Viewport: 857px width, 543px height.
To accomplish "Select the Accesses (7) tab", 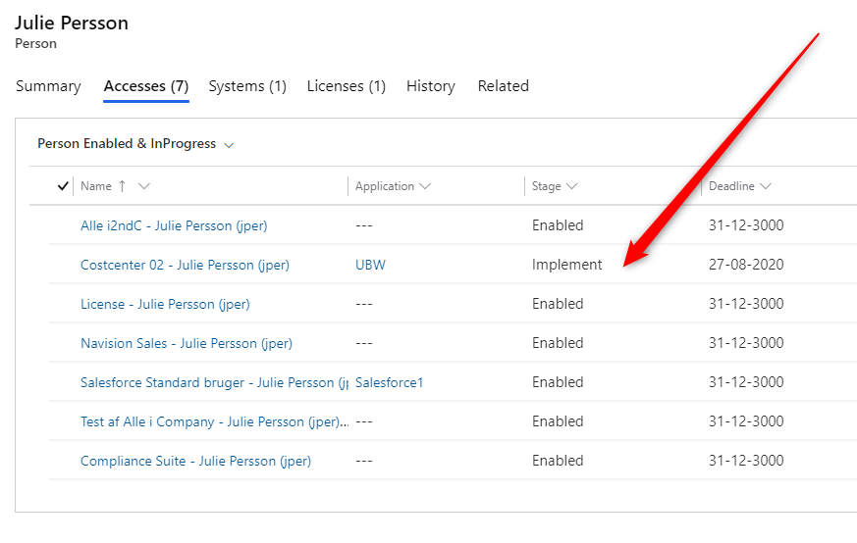I will tap(146, 86).
